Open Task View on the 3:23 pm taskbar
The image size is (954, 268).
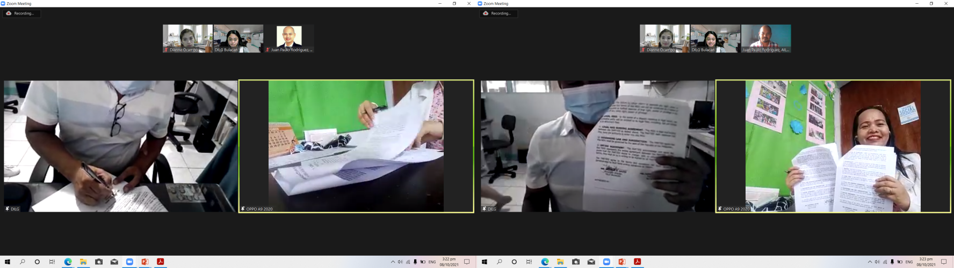(x=529, y=262)
